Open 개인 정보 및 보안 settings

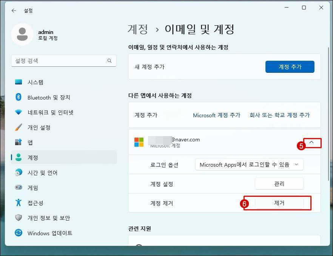pyautogui.click(x=64, y=218)
